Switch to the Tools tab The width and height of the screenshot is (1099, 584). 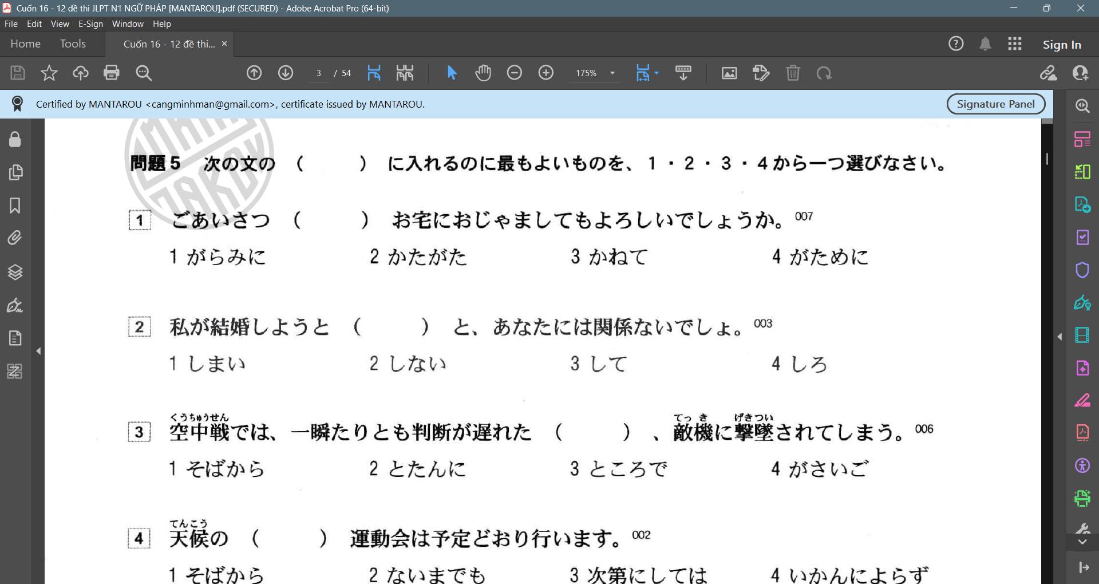click(x=73, y=44)
